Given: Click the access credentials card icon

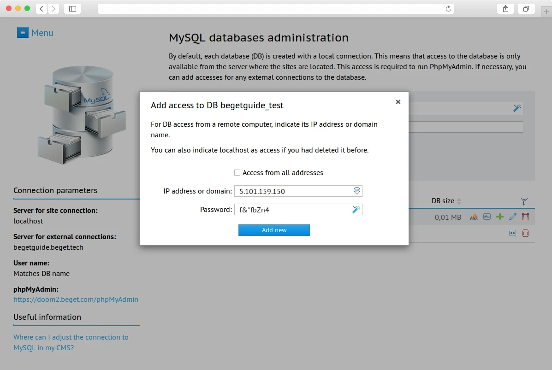Looking at the screenshot, I should 512,233.
